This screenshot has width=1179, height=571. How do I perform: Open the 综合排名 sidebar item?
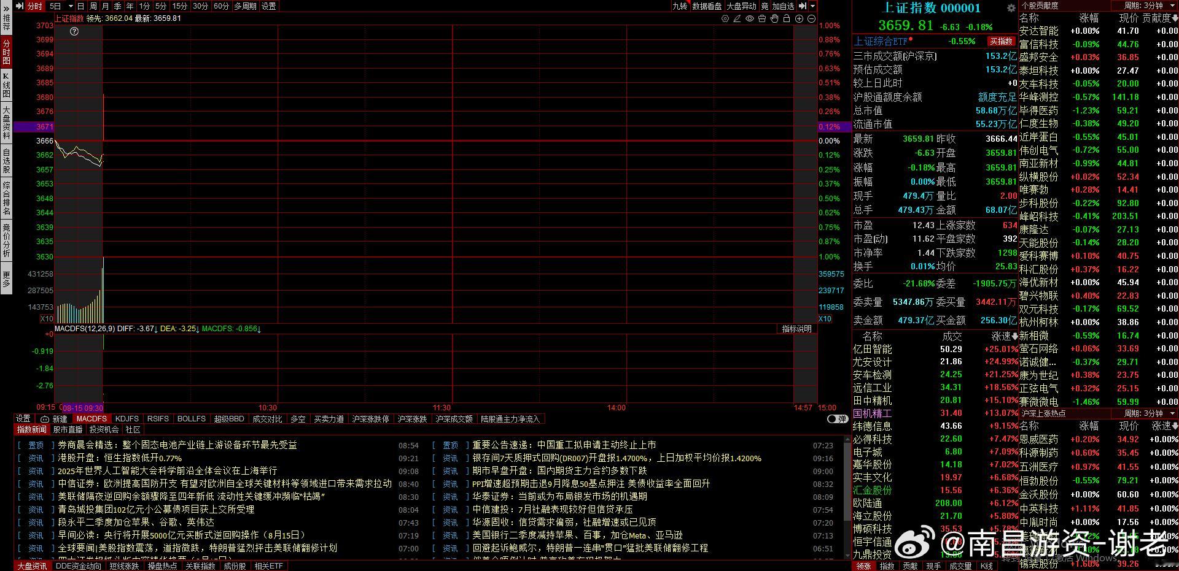6,198
